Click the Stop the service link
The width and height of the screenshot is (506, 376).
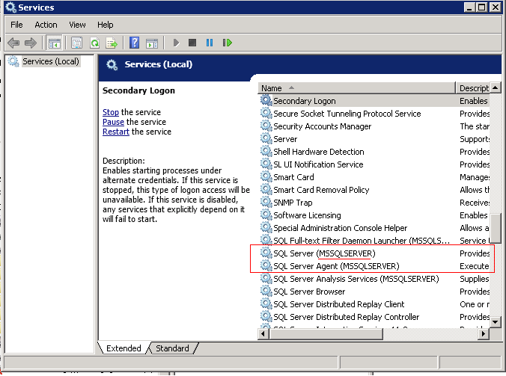click(111, 112)
